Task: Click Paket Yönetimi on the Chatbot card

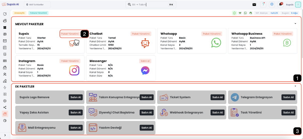Action: click(x=141, y=34)
